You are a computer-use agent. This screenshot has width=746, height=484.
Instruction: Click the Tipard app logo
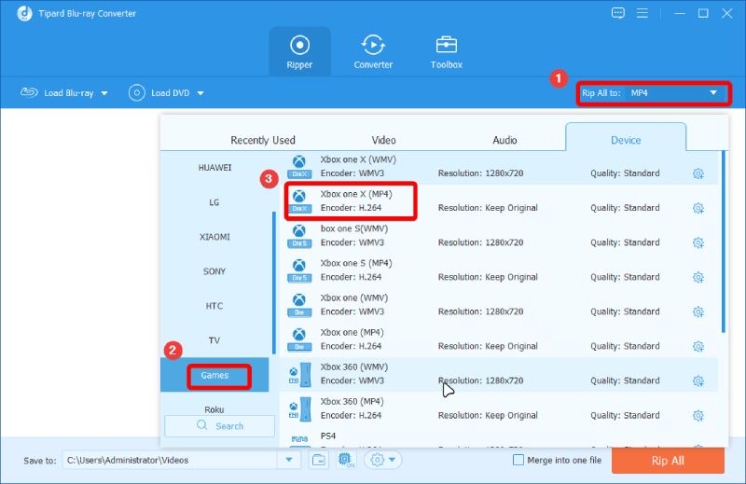pos(25,13)
